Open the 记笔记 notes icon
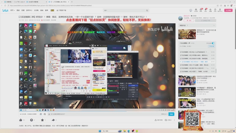 168,120
